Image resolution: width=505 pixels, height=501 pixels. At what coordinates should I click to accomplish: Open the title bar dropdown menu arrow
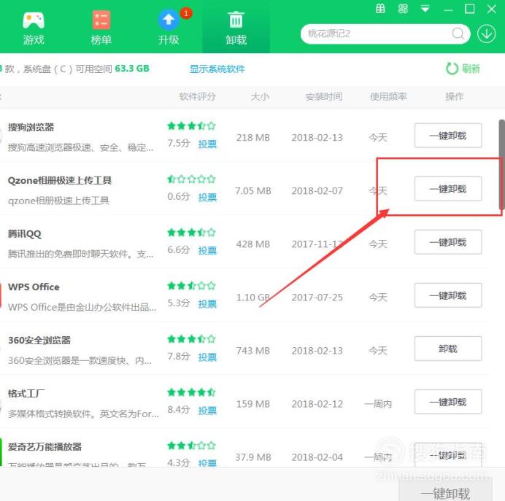[425, 9]
